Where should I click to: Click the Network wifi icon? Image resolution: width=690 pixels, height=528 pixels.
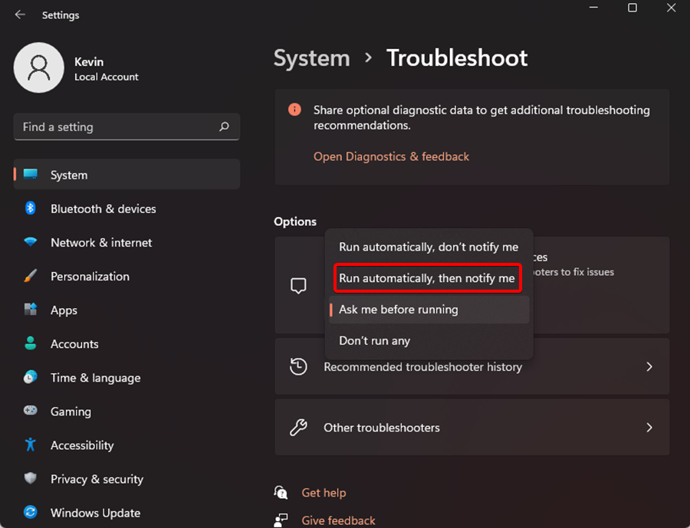click(31, 241)
